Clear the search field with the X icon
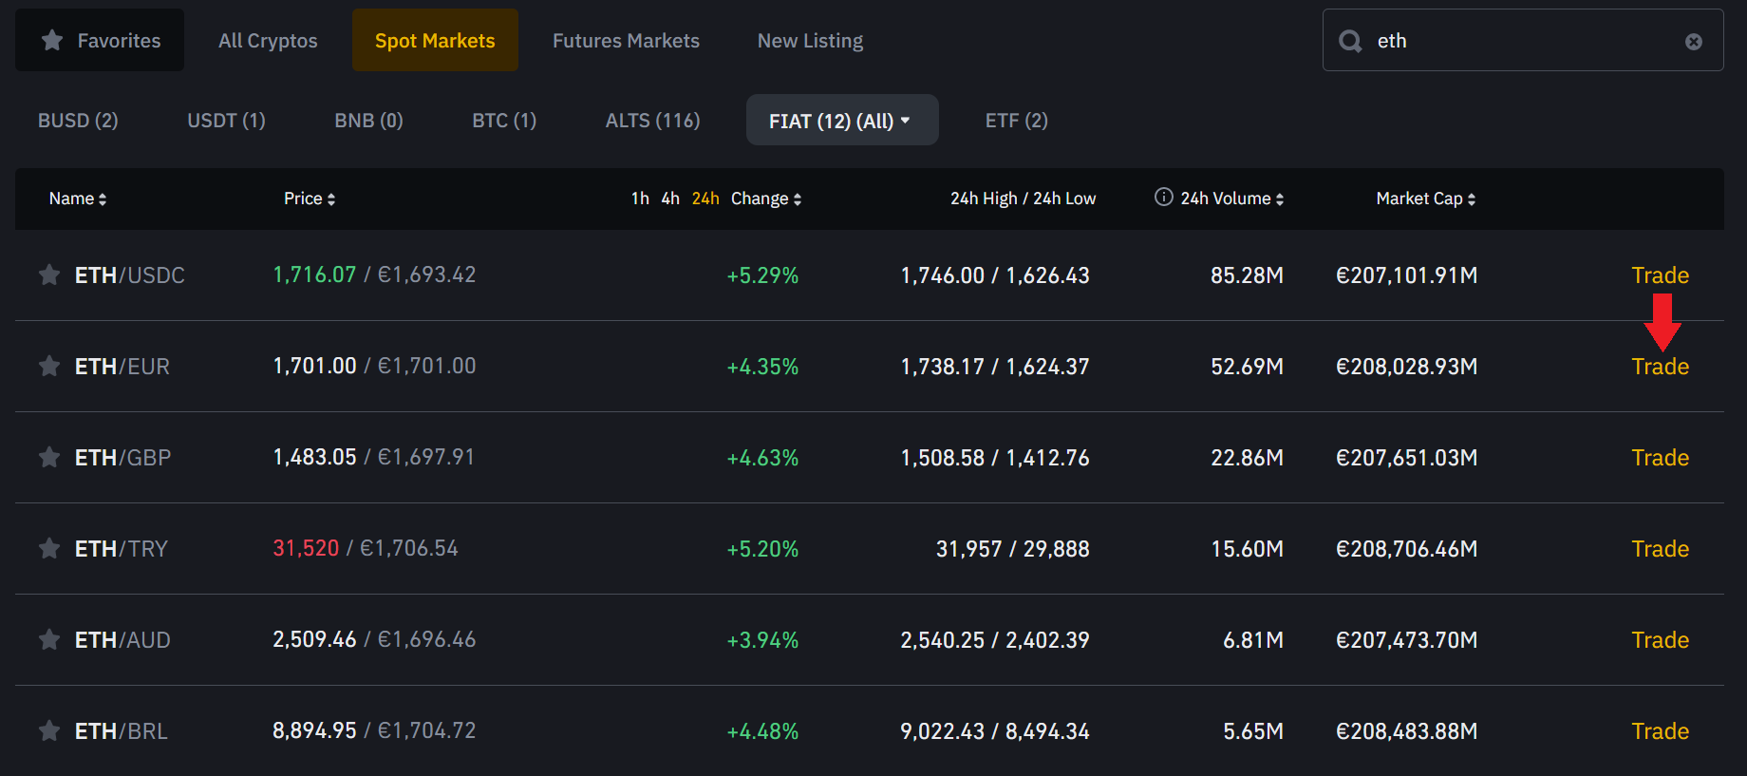This screenshot has width=1747, height=776. (x=1693, y=42)
